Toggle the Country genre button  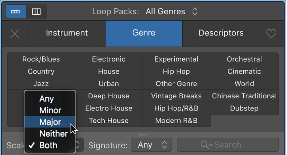(x=41, y=71)
